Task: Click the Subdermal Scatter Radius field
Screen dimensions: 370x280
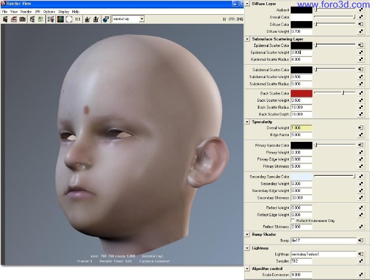Action: coord(301,84)
